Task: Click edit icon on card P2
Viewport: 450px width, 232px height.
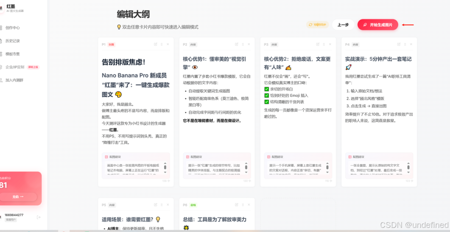Action: click(x=237, y=44)
